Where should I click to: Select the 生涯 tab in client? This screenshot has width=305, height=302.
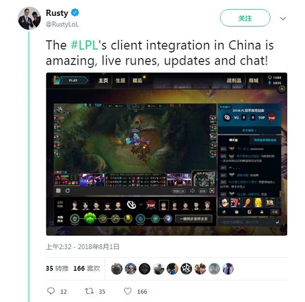pyautogui.click(x=120, y=80)
